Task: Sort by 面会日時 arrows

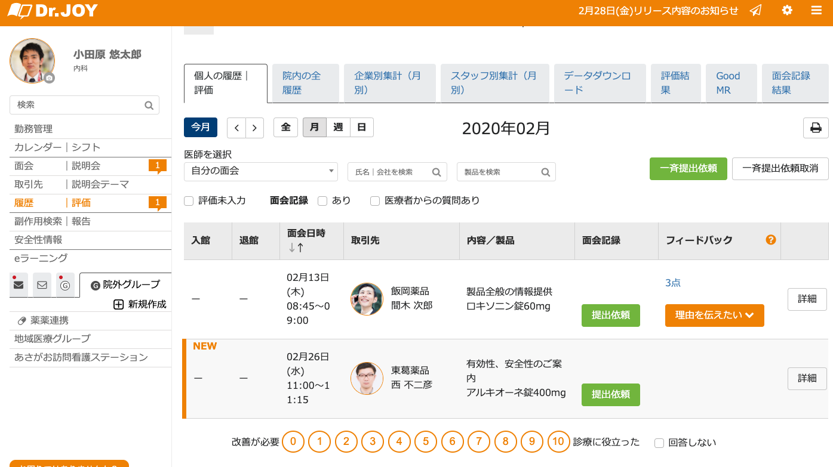Action: pos(296,248)
